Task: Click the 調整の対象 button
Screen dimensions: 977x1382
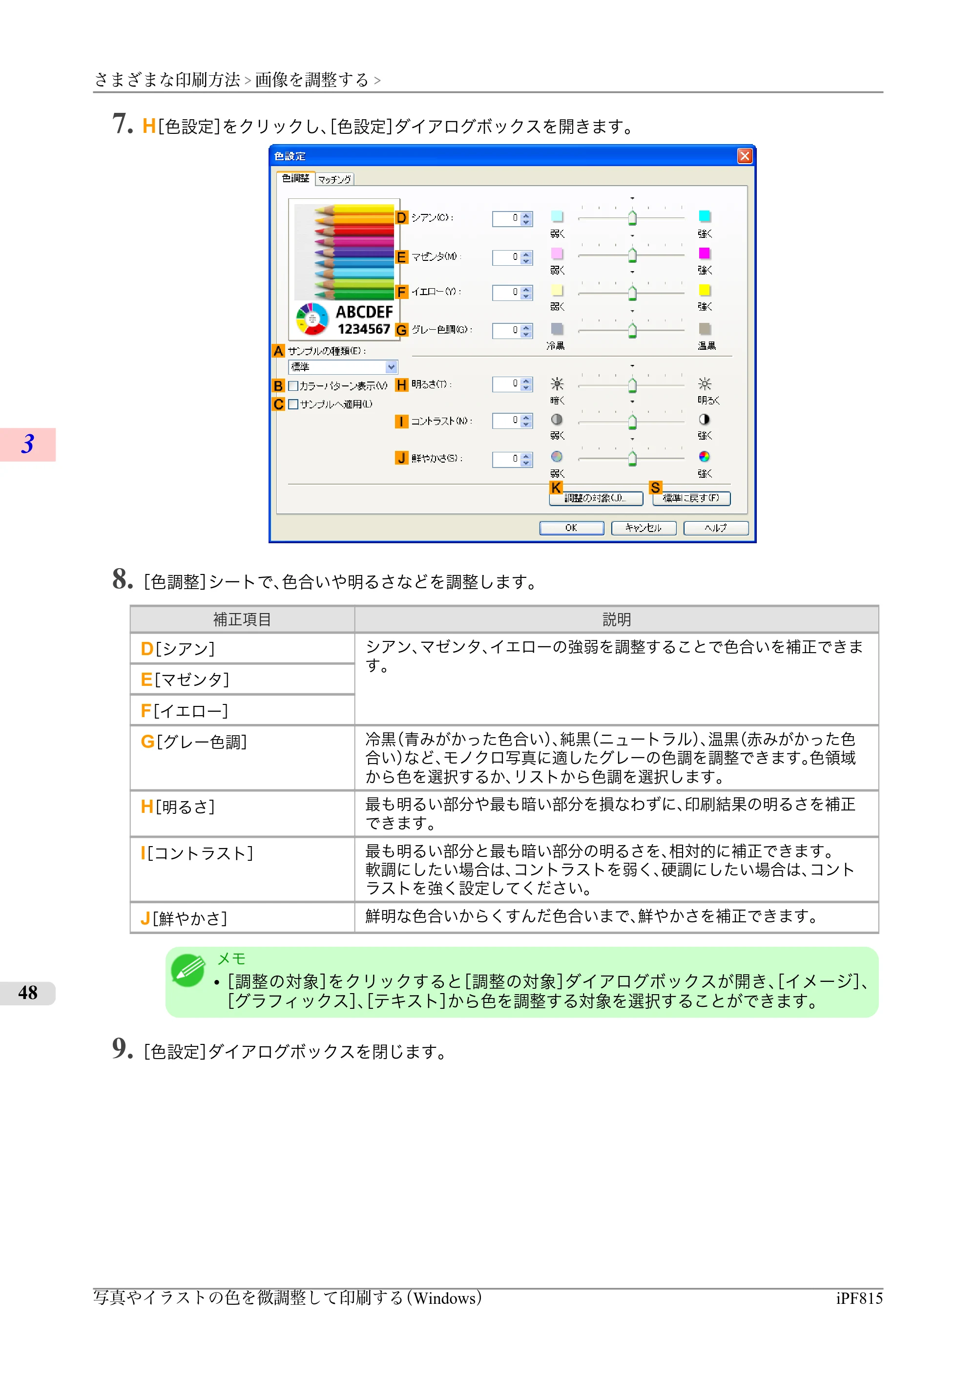Action: pos(596,498)
